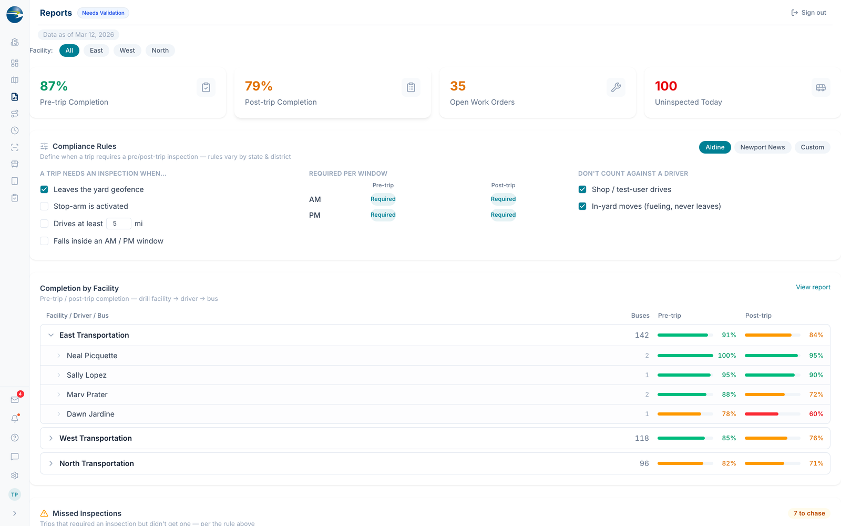Expand the Sally Lopez driver row
Viewport: 841px width, 526px height.
(x=435, y=375)
